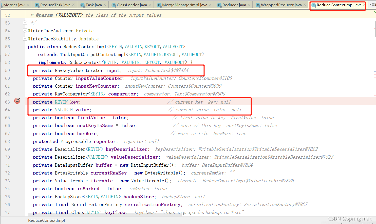Click TaskInputOutputContextImpl in the extends clause
The width and height of the screenshot is (376, 224).
(93, 55)
